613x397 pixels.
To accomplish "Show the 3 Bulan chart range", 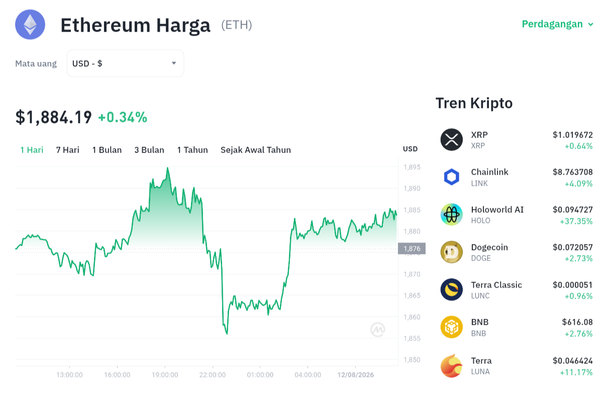I will coord(149,150).
